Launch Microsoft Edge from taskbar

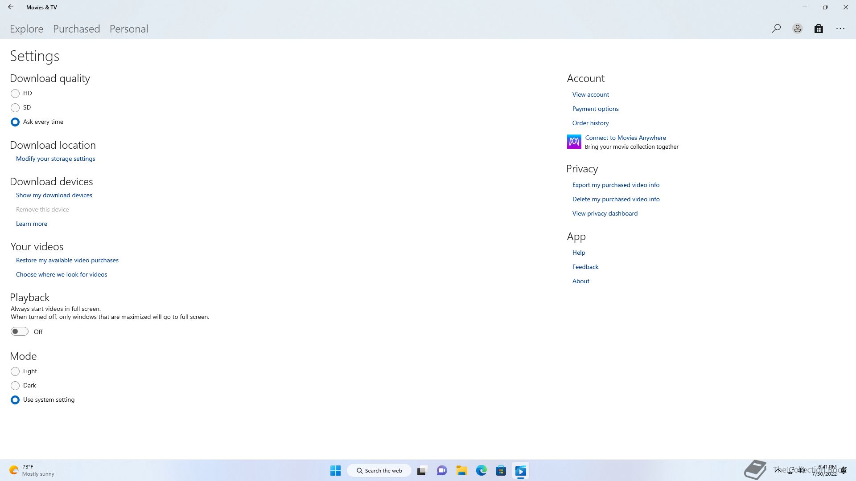pos(481,470)
